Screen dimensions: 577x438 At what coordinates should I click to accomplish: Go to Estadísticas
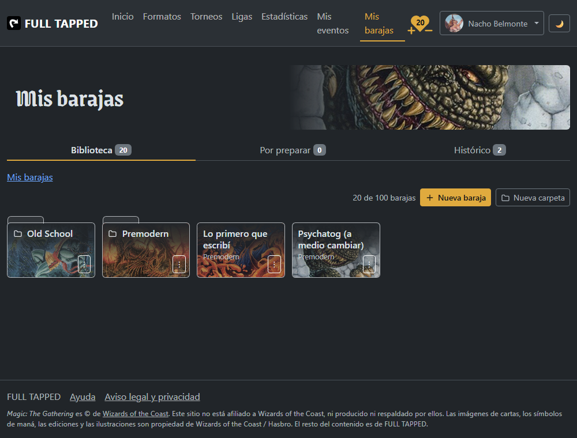[284, 17]
